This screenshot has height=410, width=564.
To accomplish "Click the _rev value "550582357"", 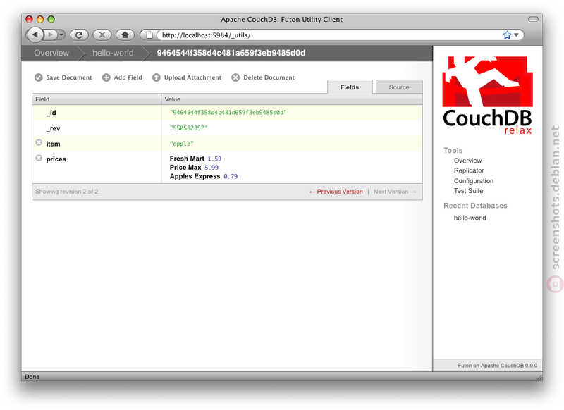I will (188, 128).
